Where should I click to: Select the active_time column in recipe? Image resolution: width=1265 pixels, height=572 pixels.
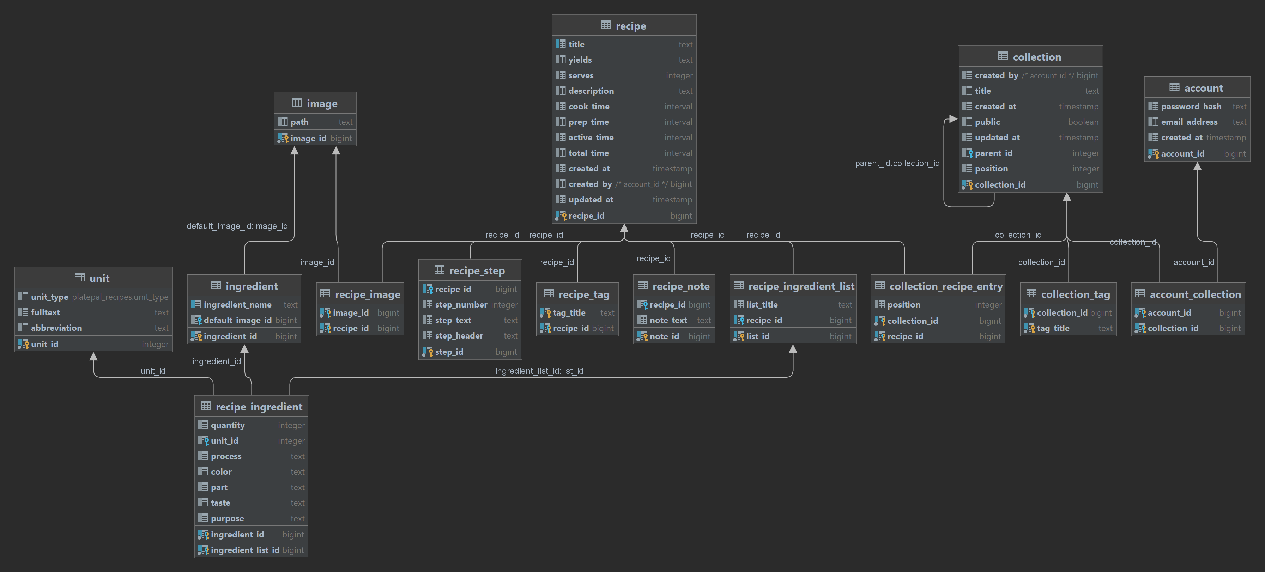click(624, 138)
